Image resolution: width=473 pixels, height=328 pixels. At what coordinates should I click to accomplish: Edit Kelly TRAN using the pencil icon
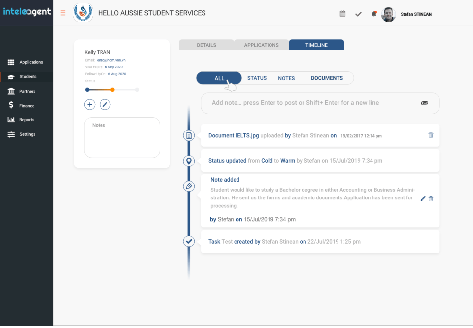coord(104,104)
